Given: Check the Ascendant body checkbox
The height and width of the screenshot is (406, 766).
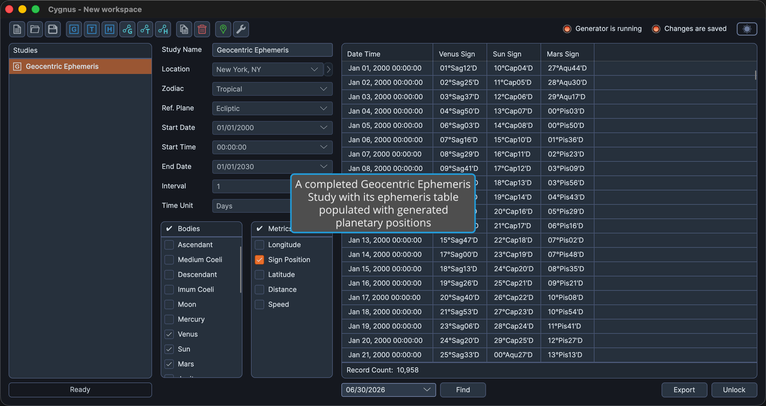Looking at the screenshot, I should pyautogui.click(x=169, y=245).
